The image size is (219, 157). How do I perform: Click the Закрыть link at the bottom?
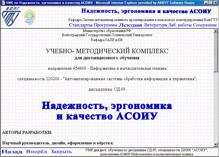click(61, 152)
